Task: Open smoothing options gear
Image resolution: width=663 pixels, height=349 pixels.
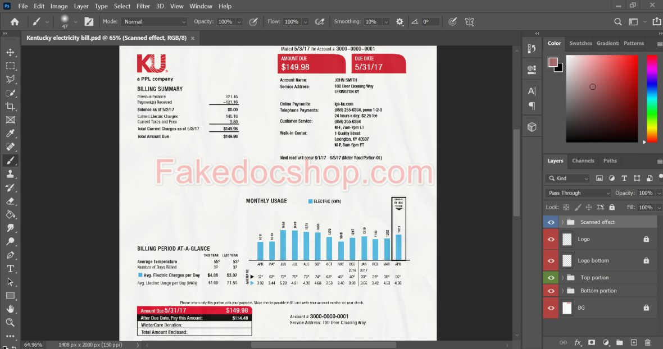Action: (x=399, y=21)
